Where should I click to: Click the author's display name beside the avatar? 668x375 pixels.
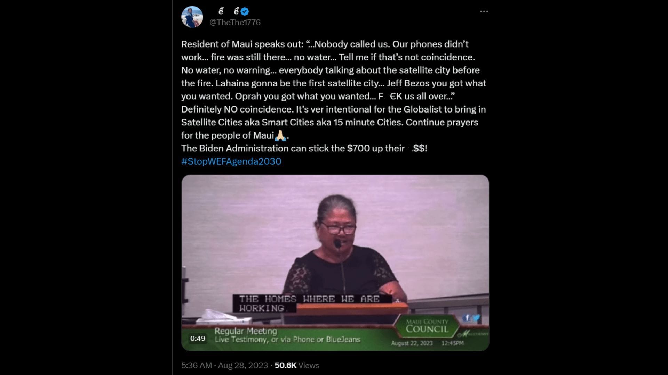(229, 11)
